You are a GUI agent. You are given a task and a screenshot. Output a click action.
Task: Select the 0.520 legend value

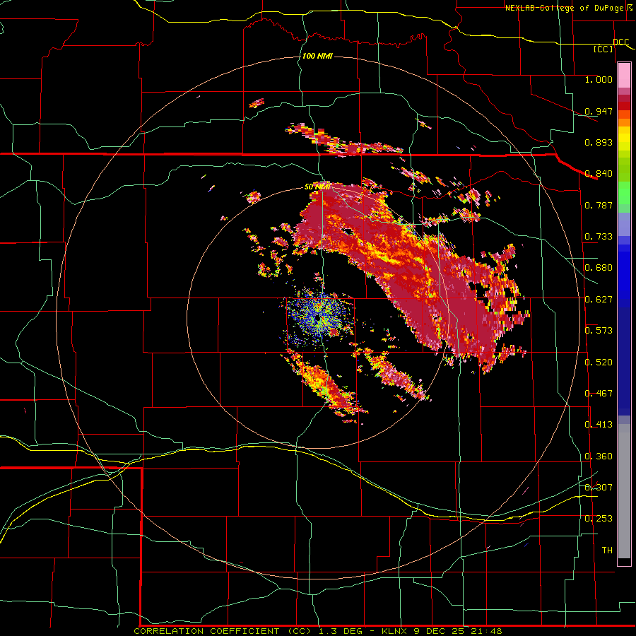(599, 363)
